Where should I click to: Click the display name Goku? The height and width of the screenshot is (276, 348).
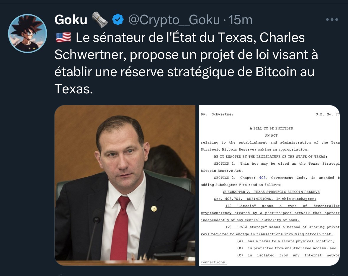point(71,20)
